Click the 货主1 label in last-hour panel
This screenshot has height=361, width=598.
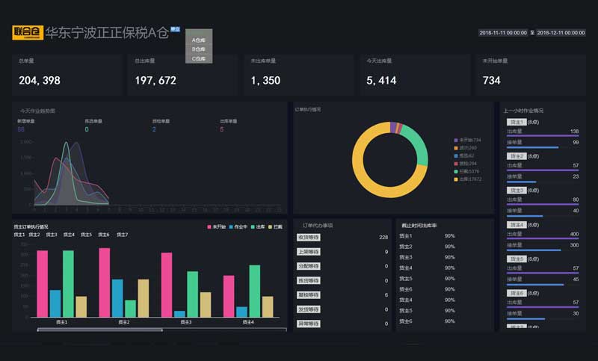tap(515, 121)
